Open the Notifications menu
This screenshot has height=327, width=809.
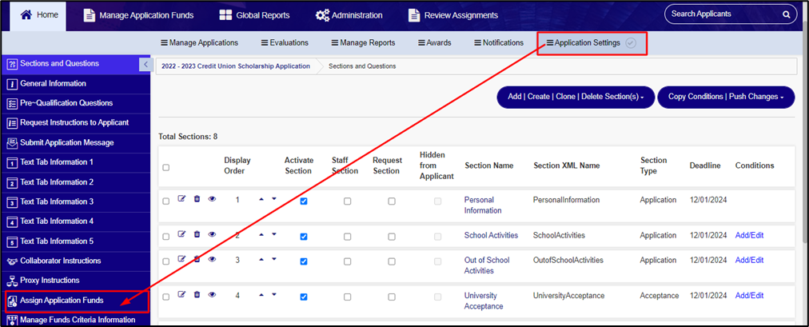point(499,43)
